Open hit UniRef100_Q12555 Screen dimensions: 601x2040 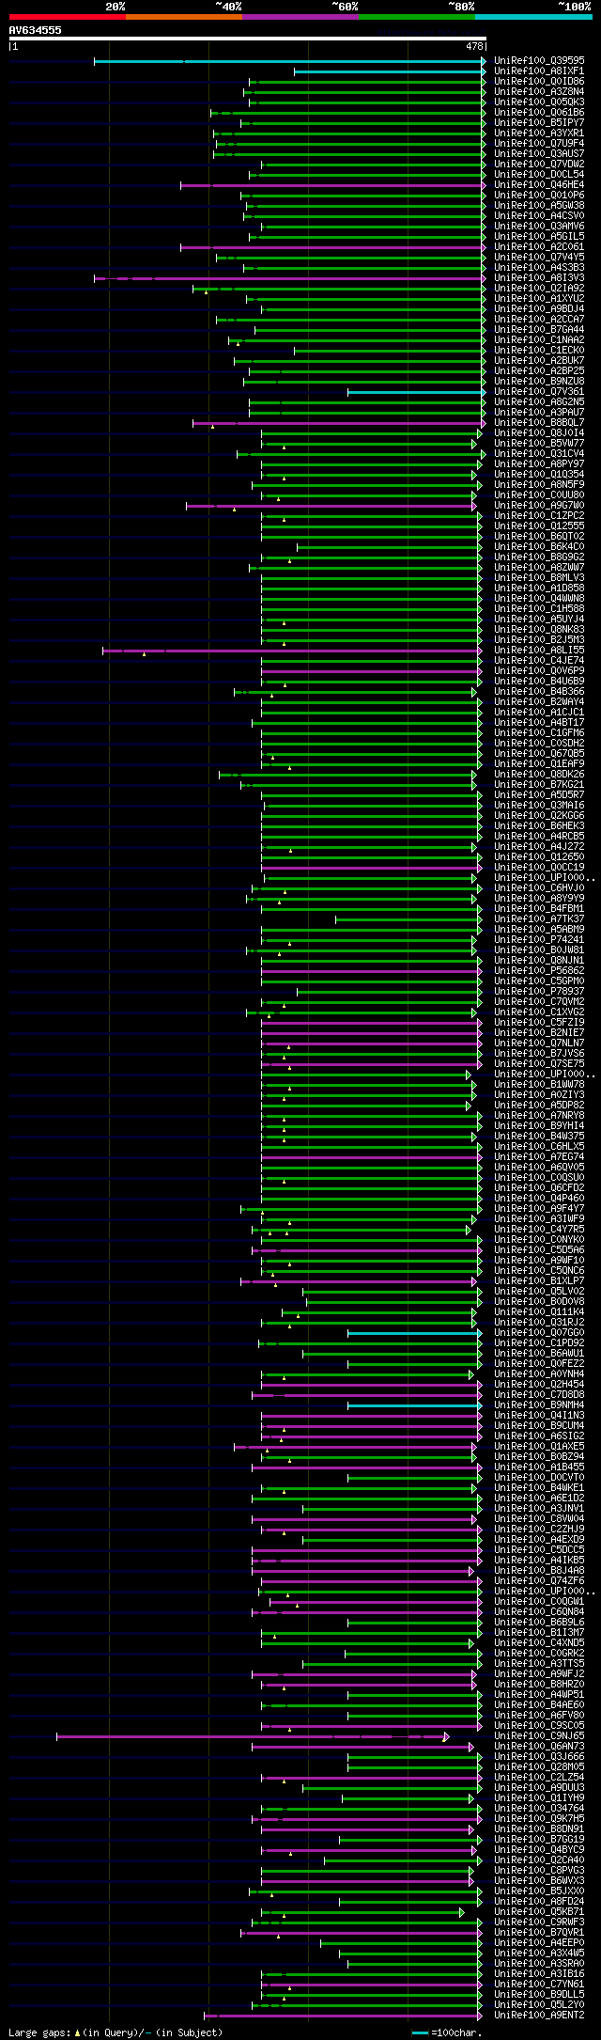(x=539, y=526)
